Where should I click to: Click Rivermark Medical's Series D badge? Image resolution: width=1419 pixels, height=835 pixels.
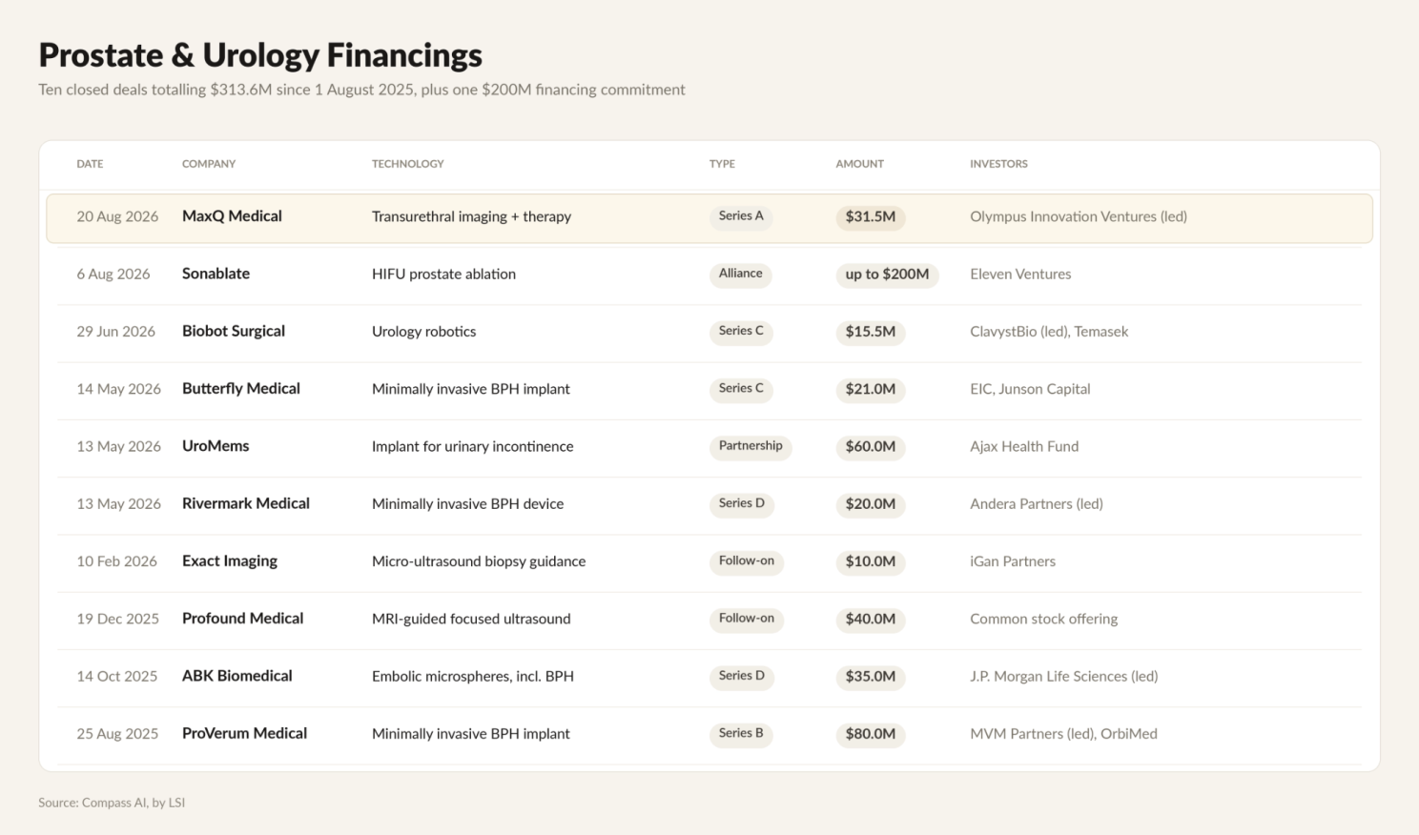[741, 503]
